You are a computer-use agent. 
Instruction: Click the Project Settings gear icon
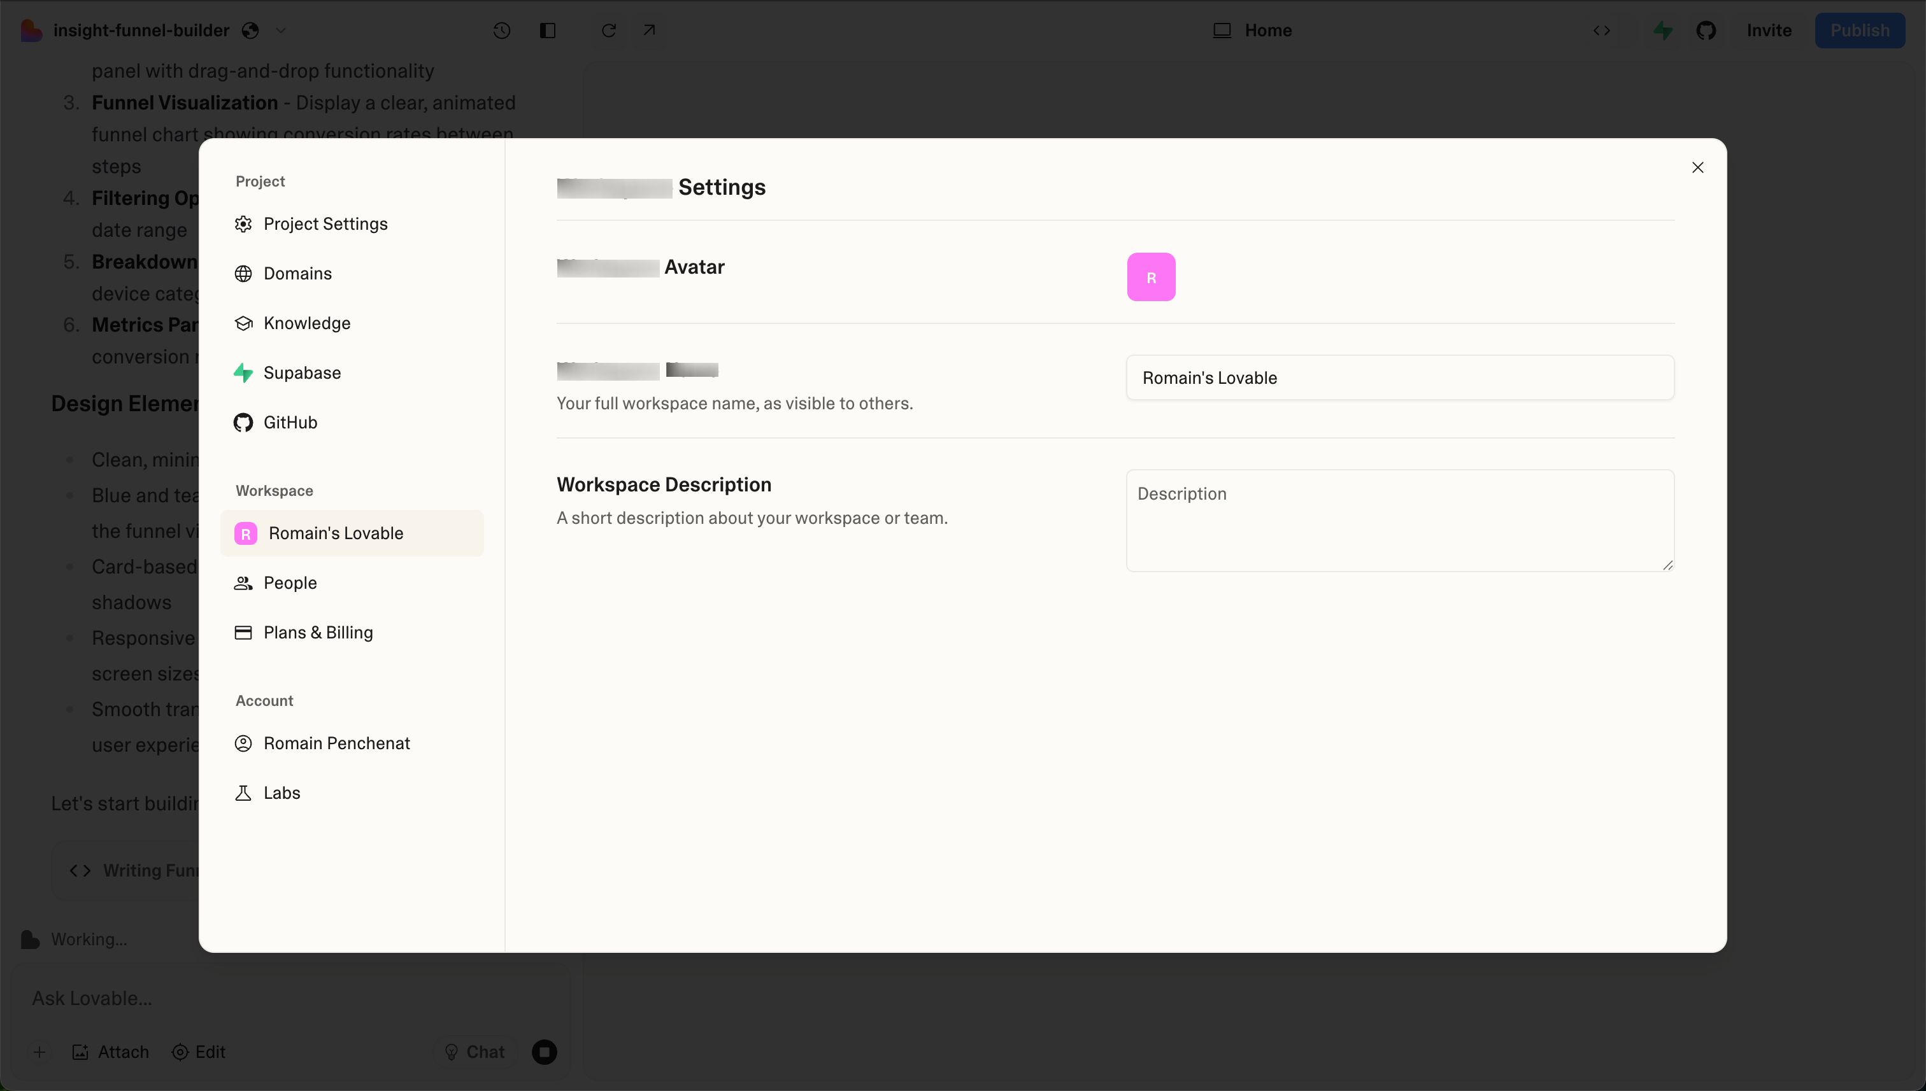243,224
